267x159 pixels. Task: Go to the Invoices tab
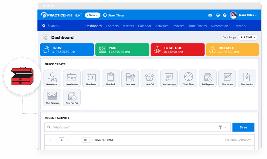click(x=178, y=26)
